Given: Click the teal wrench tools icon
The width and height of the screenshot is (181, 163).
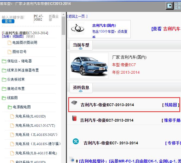Looking at the screenshot, I should pos(76,141).
